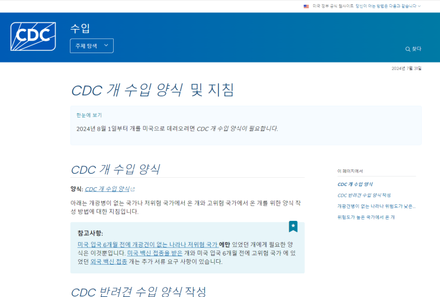Screen dimensions: 440x297
Task: Click the section heading CDC 개 수입 양식
Action: pos(115,169)
